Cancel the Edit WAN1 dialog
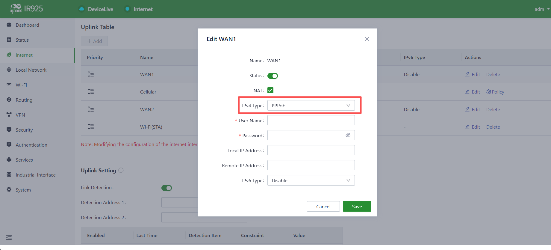The width and height of the screenshot is (551, 250). [323, 207]
